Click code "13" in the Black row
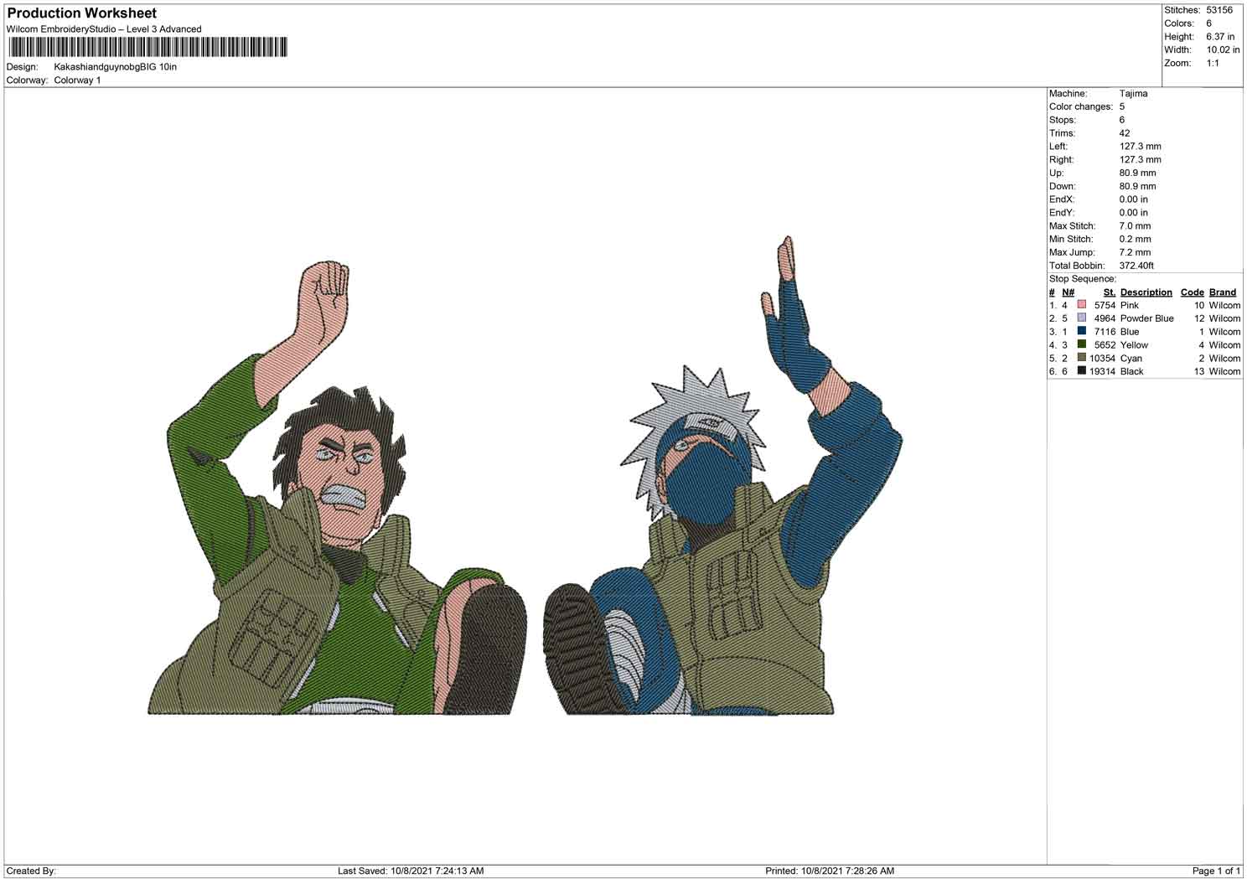The image size is (1247, 879). [x=1199, y=371]
